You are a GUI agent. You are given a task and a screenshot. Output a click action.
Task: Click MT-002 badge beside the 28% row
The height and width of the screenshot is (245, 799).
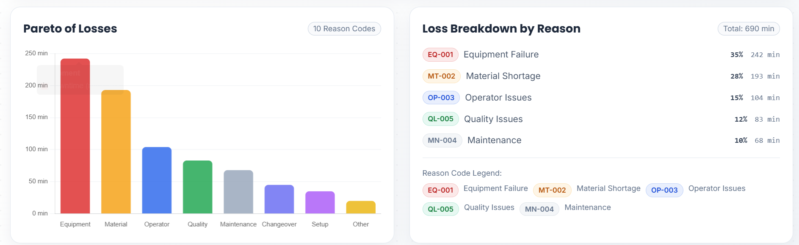coord(441,76)
